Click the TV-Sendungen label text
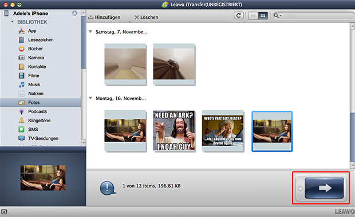 pyautogui.click(x=44, y=138)
